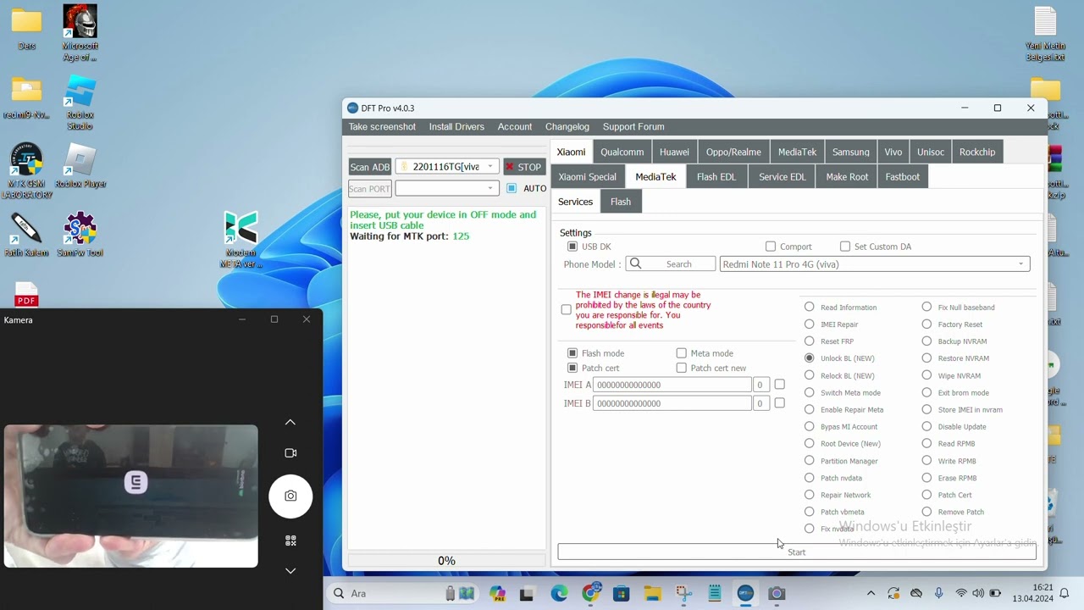This screenshot has width=1084, height=610.
Task: Open the redmi9-Nv folder on desktop
Action: pyautogui.click(x=26, y=97)
